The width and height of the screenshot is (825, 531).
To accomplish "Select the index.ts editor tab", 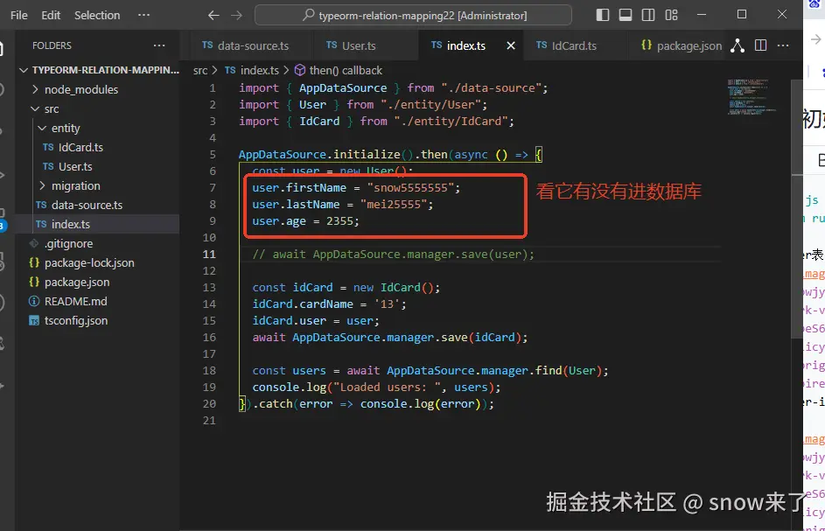I will point(458,45).
